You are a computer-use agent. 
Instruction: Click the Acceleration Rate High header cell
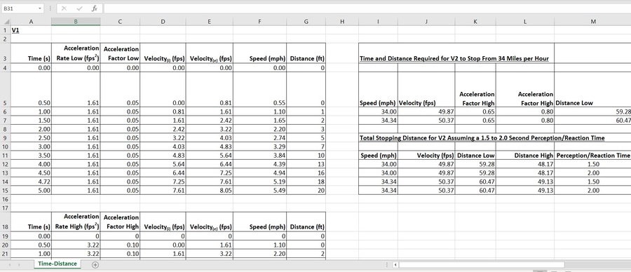click(76, 222)
